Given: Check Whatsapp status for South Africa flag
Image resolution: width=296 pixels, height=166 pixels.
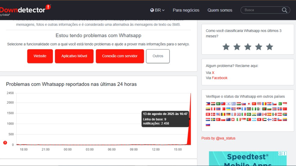Looking at the screenshot, I should pos(285,114).
